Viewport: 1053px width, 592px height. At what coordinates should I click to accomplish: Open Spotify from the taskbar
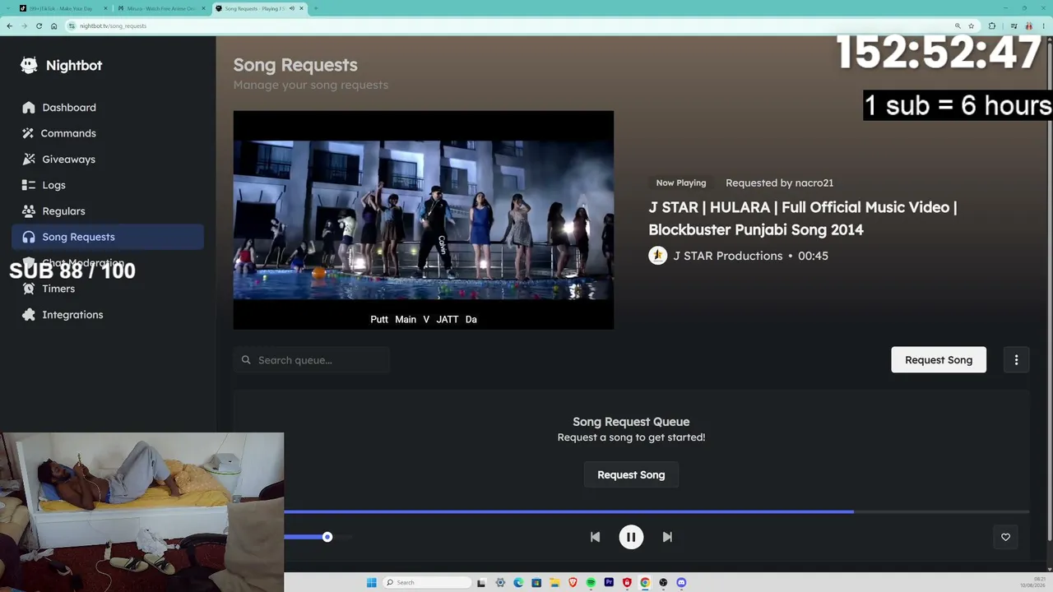(591, 583)
